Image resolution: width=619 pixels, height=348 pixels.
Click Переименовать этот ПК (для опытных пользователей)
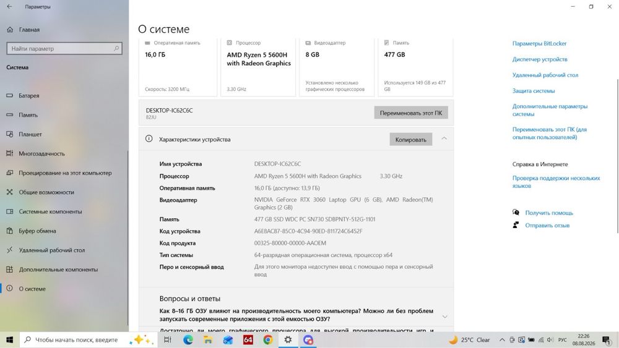(550, 134)
